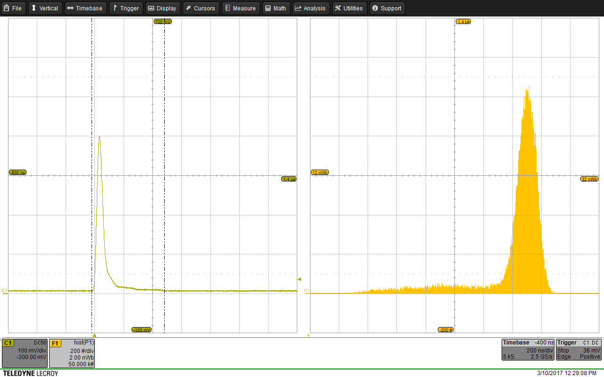Click the C1 channel descriptor box
Viewport: 604px width, 377px height.
tap(25, 353)
